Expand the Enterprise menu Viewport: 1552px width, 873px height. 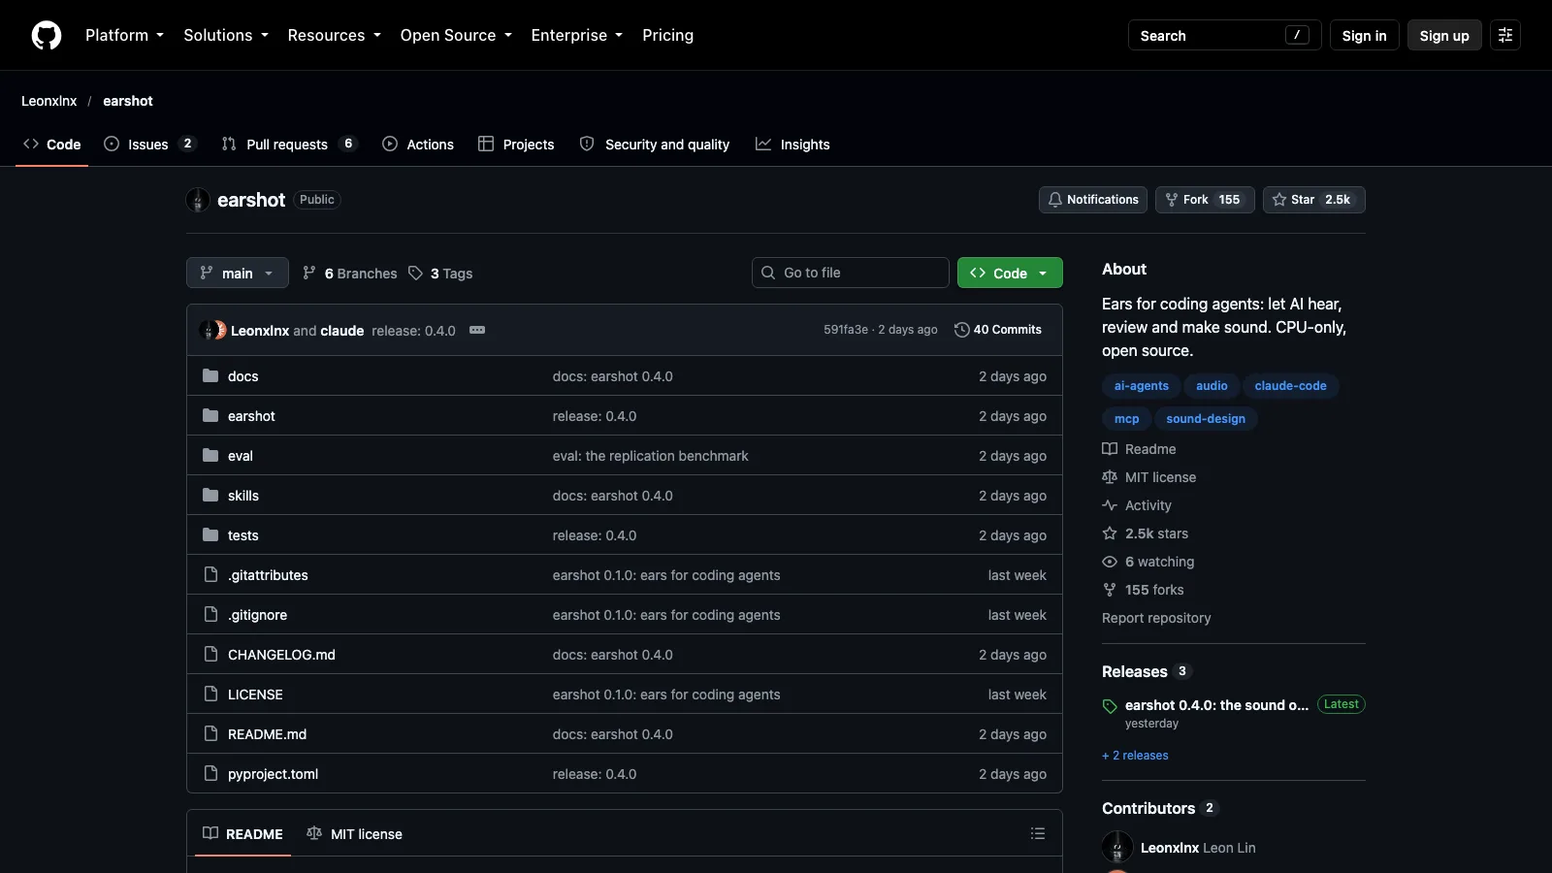(x=576, y=35)
